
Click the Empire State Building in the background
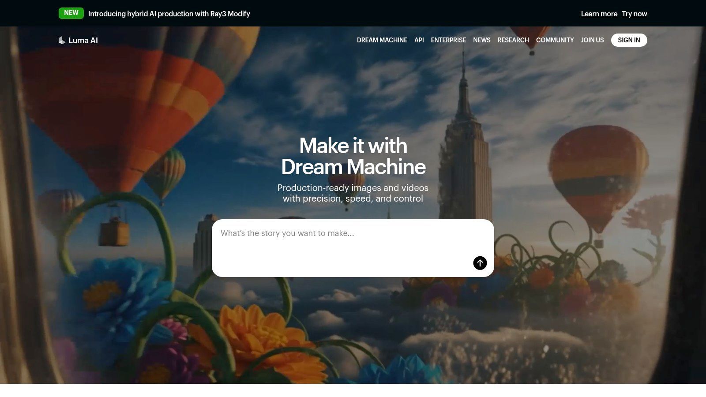[x=464, y=132]
